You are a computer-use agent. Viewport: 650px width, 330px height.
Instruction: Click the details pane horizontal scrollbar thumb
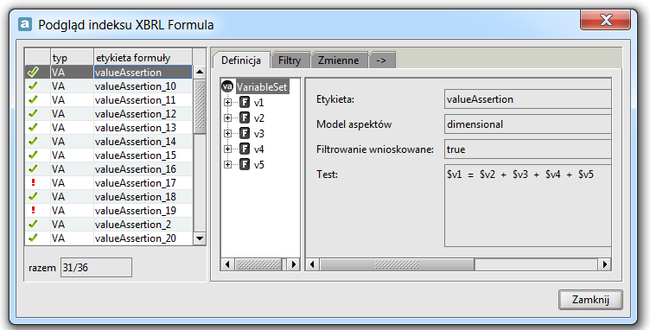coord(397,264)
